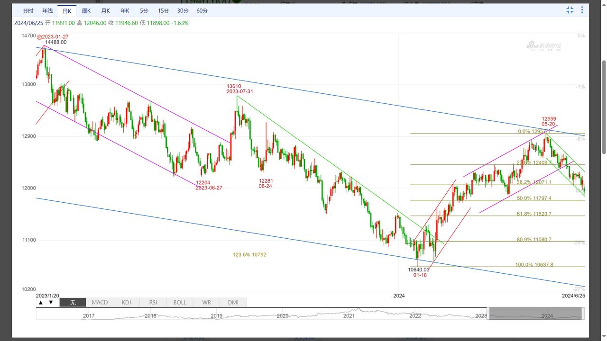Click 2019 on the overview timeline
Screen dimensions: 607x341
(217, 316)
